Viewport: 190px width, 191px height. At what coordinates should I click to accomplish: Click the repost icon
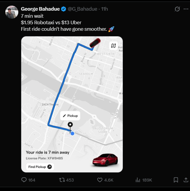(x=62, y=180)
